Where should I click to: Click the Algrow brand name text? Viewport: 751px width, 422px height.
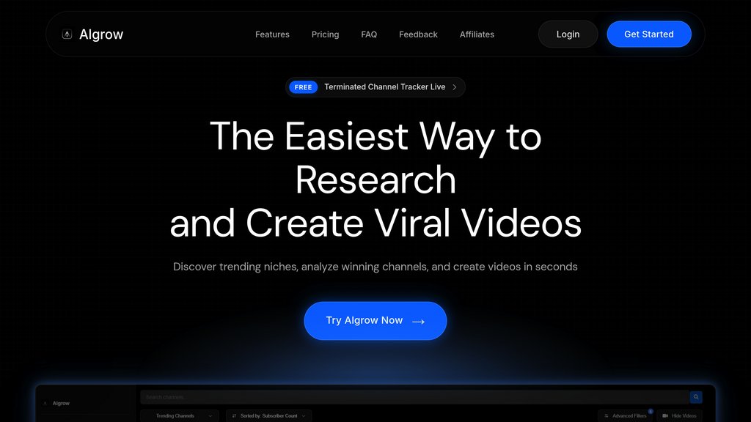pyautogui.click(x=101, y=34)
